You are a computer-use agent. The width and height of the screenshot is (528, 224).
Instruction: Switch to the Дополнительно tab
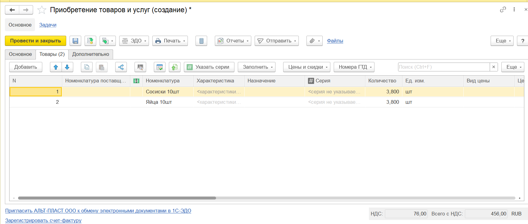91,54
